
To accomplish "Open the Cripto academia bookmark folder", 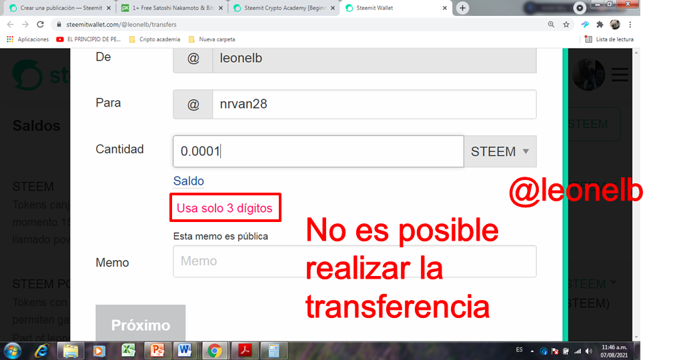I will click(155, 39).
